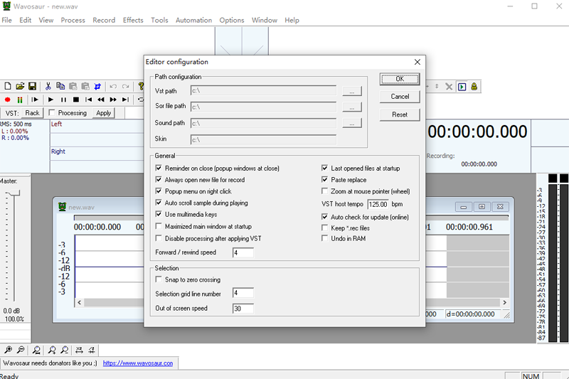Viewport: 569px width, 379px height.
Task: Click the Open file folder icon
Action: pos(21,86)
